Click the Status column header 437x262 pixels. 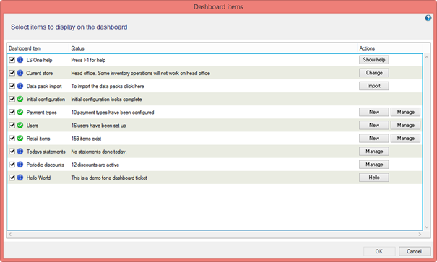pos(213,48)
